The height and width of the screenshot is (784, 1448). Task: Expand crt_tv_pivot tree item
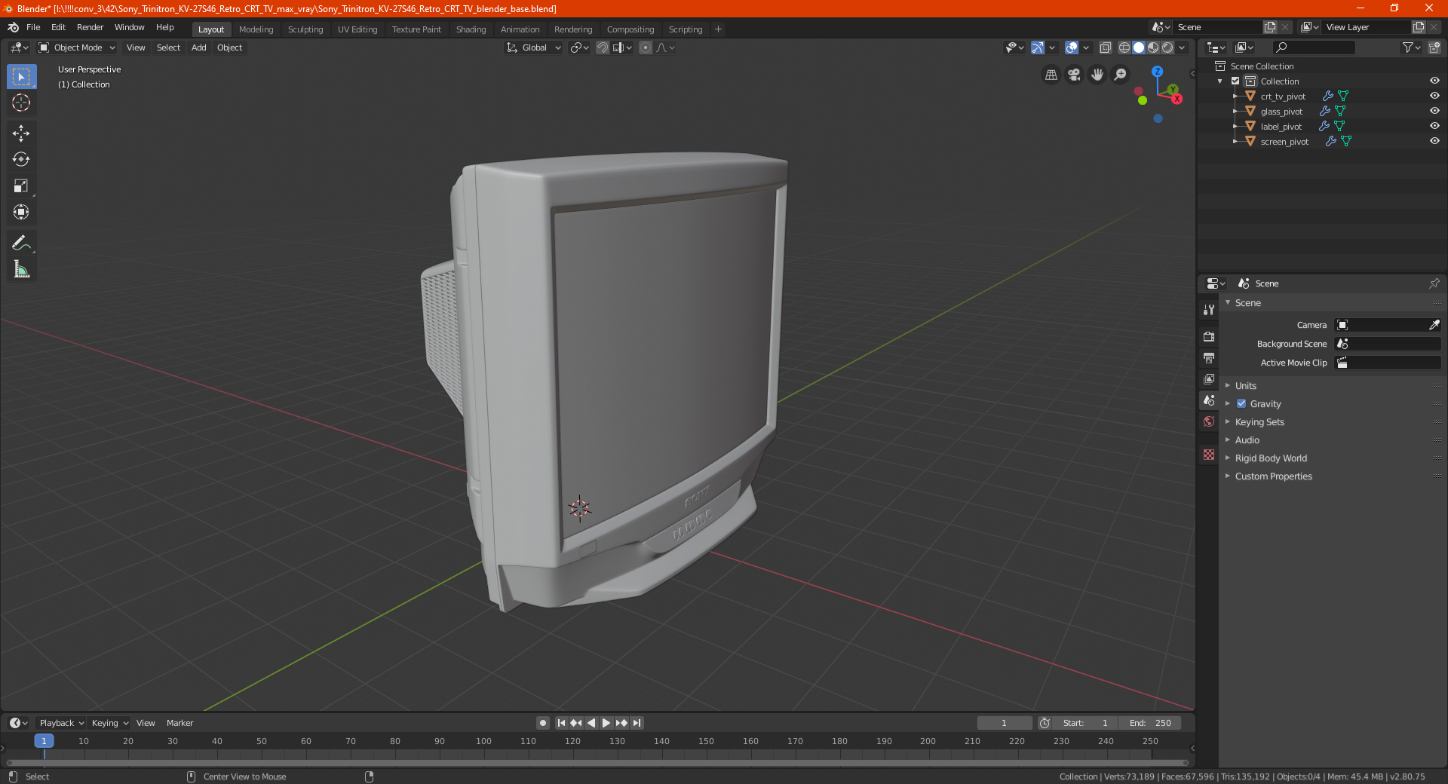[1235, 96]
